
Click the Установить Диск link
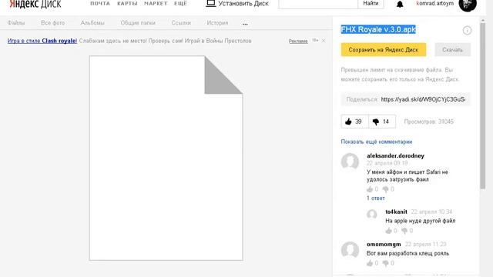click(243, 4)
